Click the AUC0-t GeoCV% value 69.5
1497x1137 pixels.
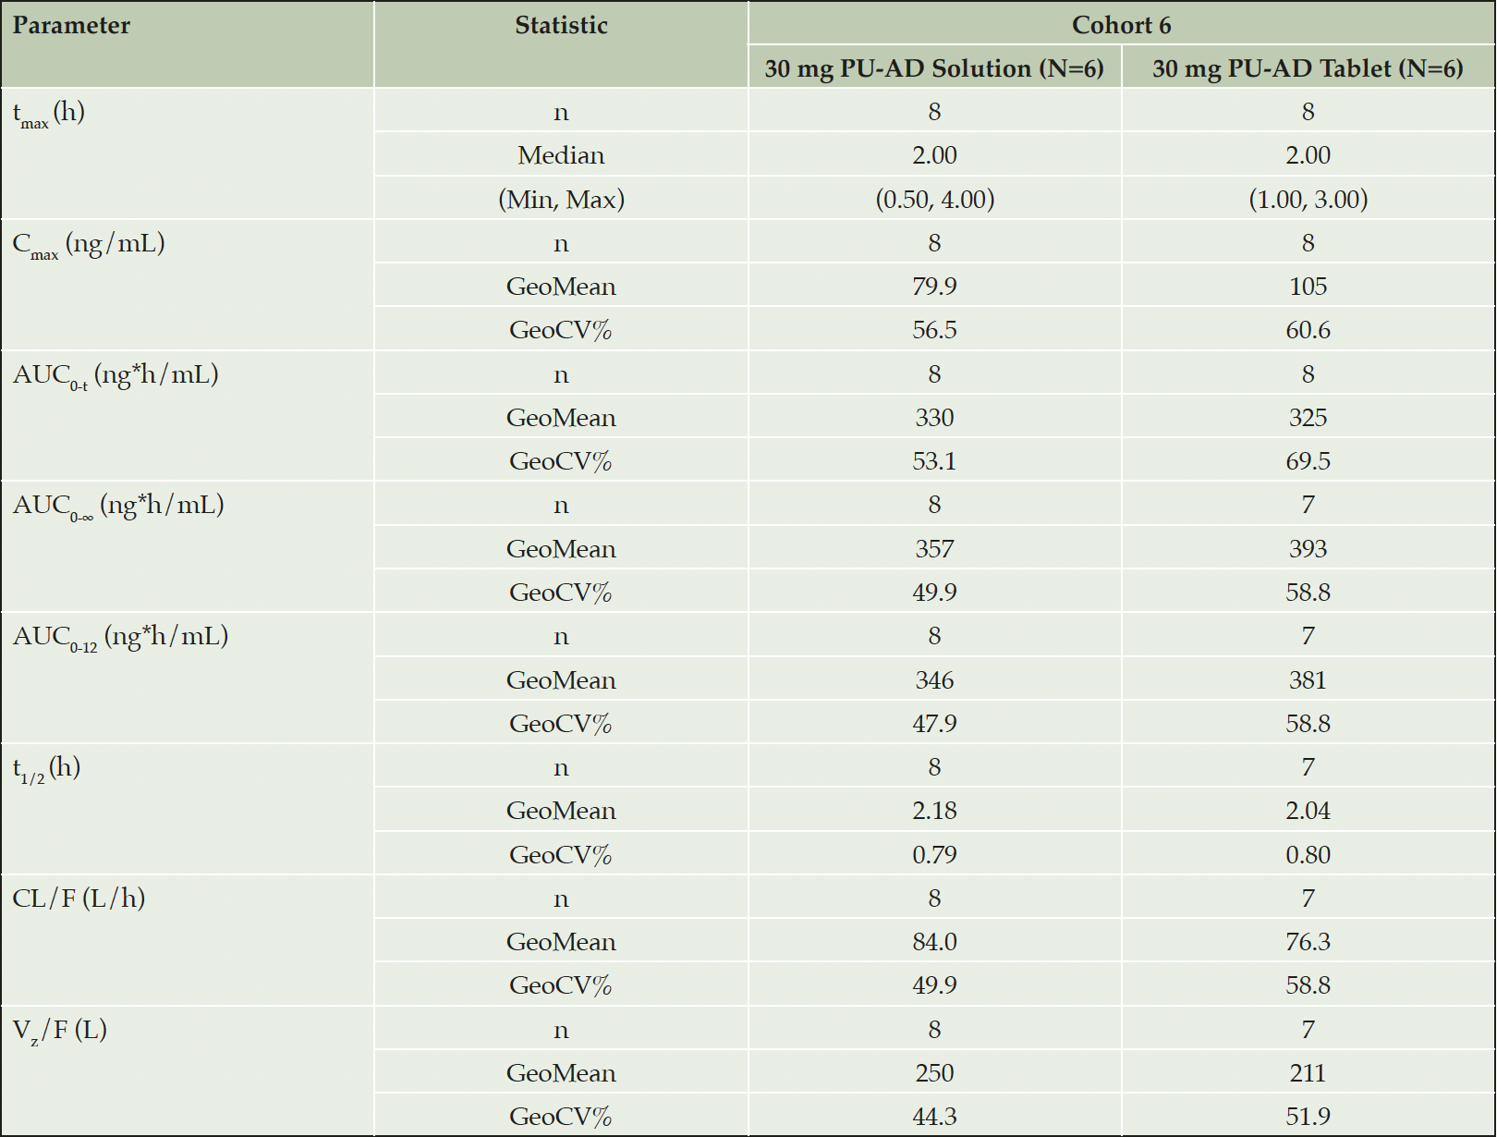coord(1308,461)
